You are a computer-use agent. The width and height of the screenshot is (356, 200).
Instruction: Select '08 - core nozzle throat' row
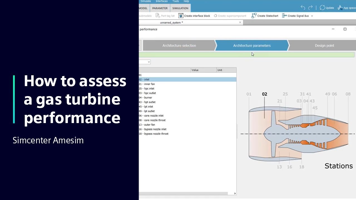pyautogui.click(x=187, y=120)
